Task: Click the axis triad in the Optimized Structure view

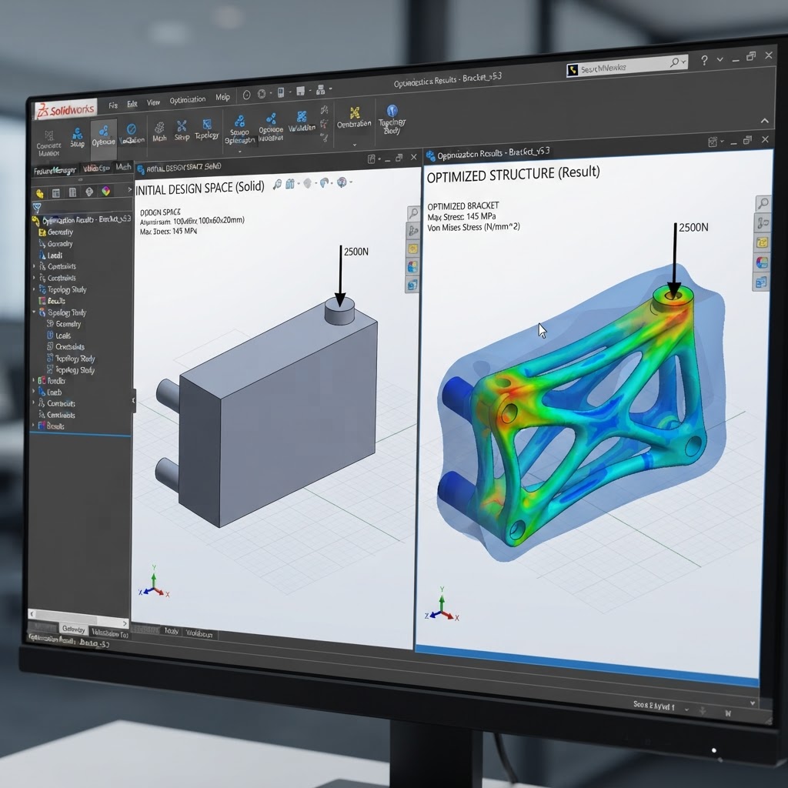Action: point(442,605)
